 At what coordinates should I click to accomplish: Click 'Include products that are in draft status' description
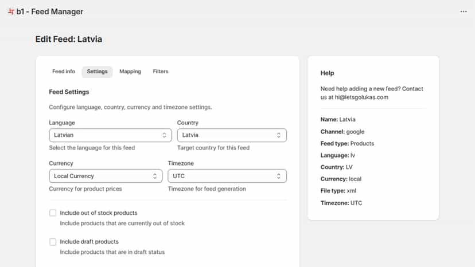(112, 252)
